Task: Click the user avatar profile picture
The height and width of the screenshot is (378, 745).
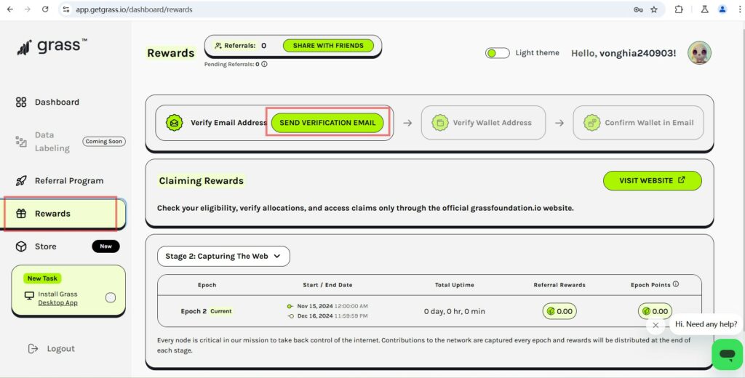Action: click(x=699, y=53)
